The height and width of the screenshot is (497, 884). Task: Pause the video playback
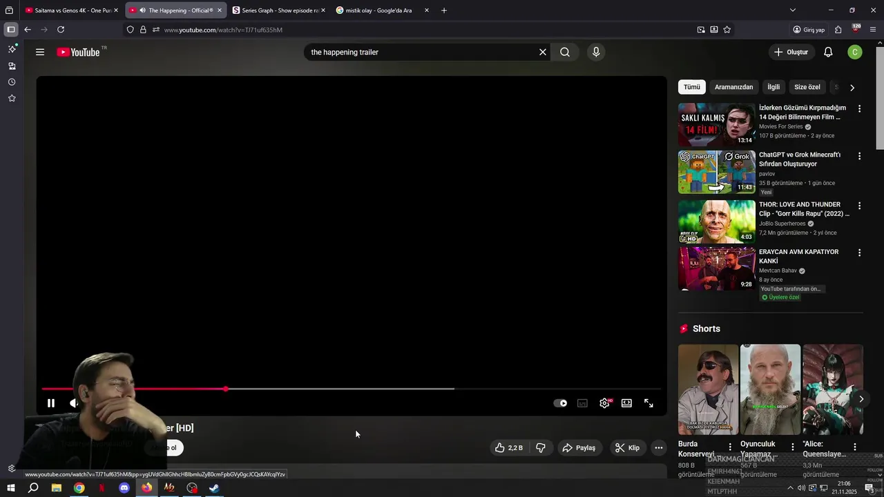(51, 403)
